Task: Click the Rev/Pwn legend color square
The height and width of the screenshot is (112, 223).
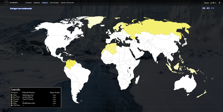Action: (x=12, y=97)
